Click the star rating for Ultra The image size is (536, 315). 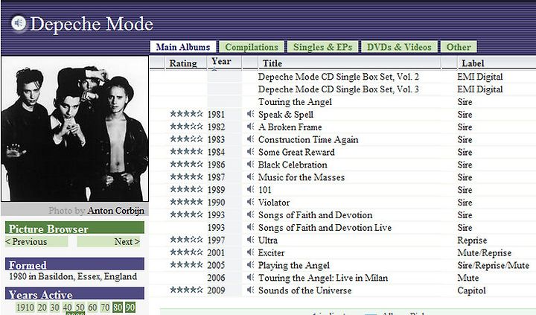pyautogui.click(x=186, y=239)
